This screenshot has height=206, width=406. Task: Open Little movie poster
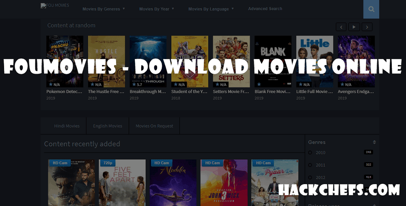coord(315,62)
